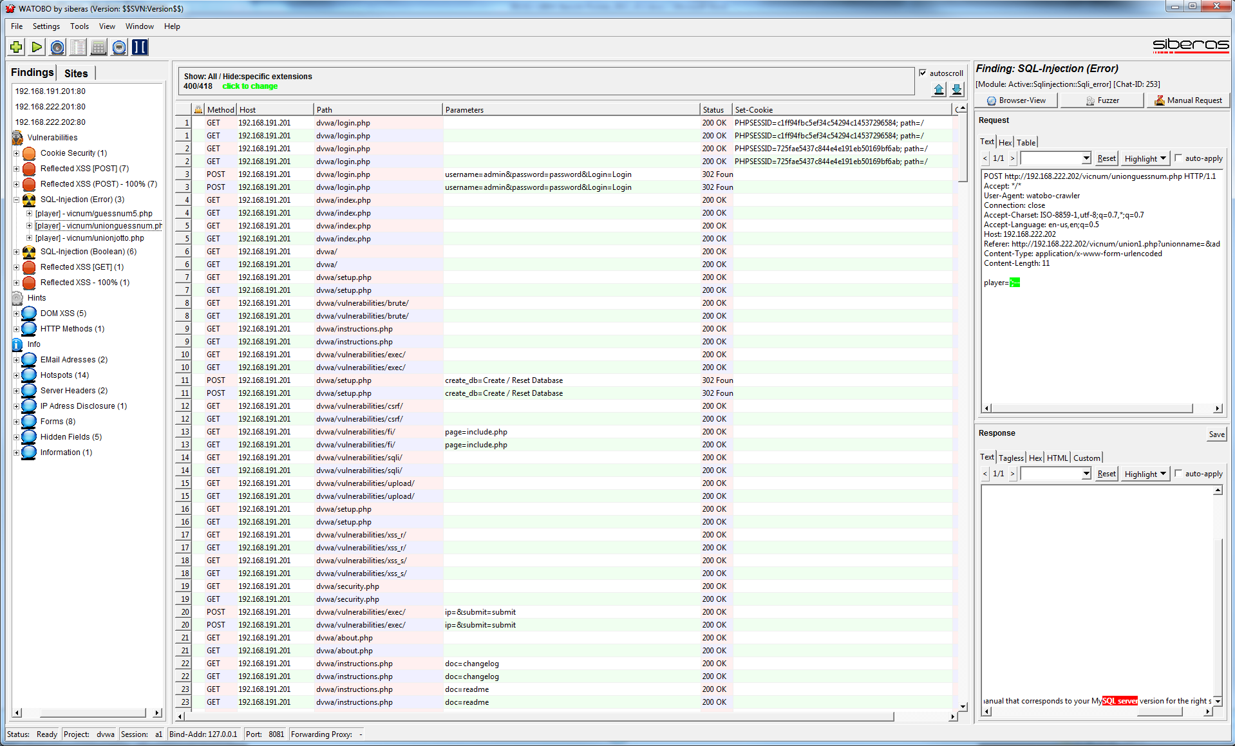
Task: Add a new project with the green plus icon
Action: [15, 47]
